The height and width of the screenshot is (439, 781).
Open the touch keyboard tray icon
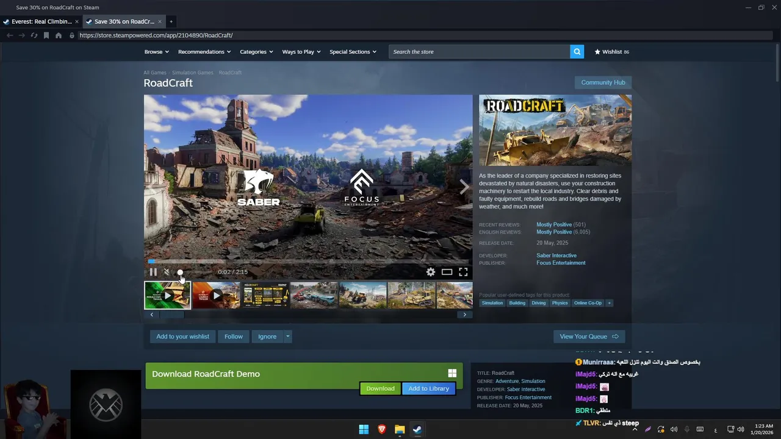[x=700, y=429]
